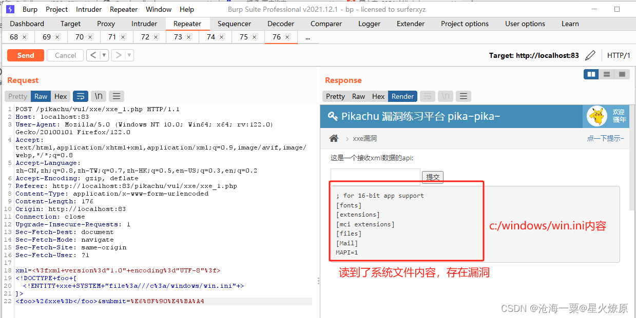The height and width of the screenshot is (318, 636).
Task: Close Repeater tab 70
Action: (x=90, y=37)
